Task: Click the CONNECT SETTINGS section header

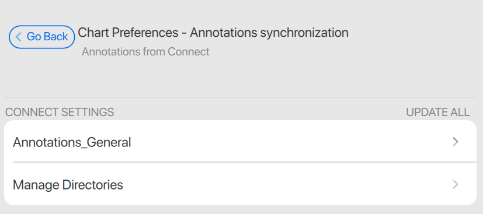Action: (x=60, y=112)
